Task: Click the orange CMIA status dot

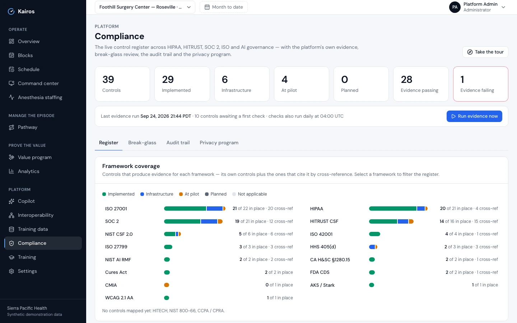Action: 167,285
